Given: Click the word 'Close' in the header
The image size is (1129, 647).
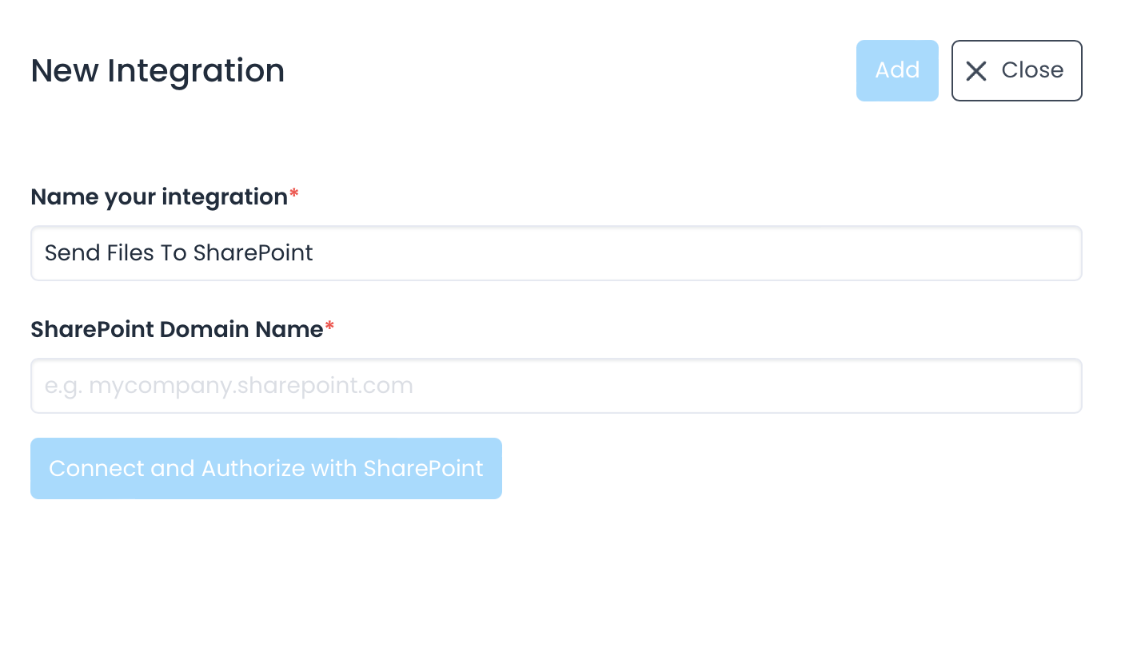Looking at the screenshot, I should pyautogui.click(x=1032, y=70).
